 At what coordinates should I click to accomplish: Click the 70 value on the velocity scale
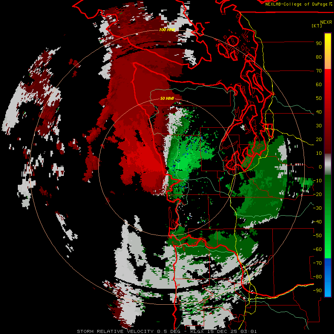coord(319,71)
